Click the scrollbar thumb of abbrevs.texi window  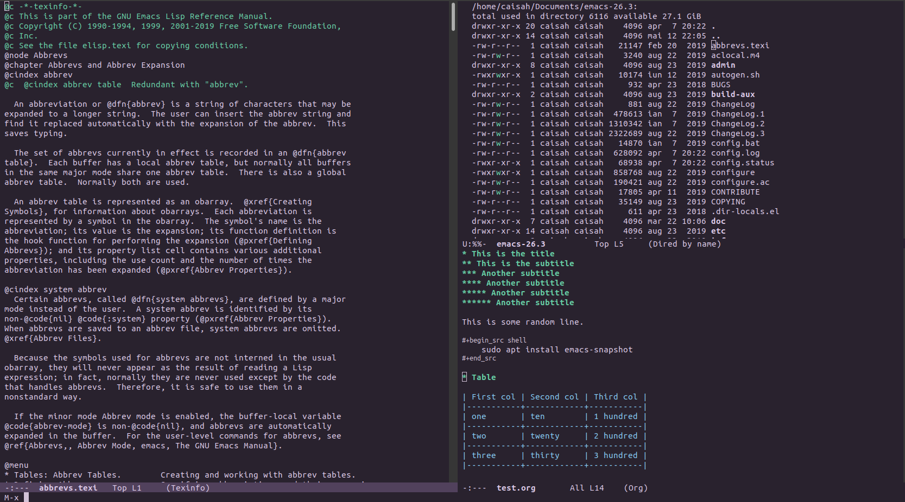(x=453, y=16)
